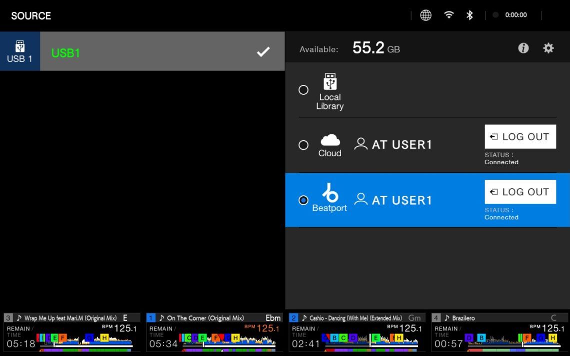Viewport: 570px width, 356px height.
Task: Click deck 3 Wrap Me Up track info
Action: point(70,318)
